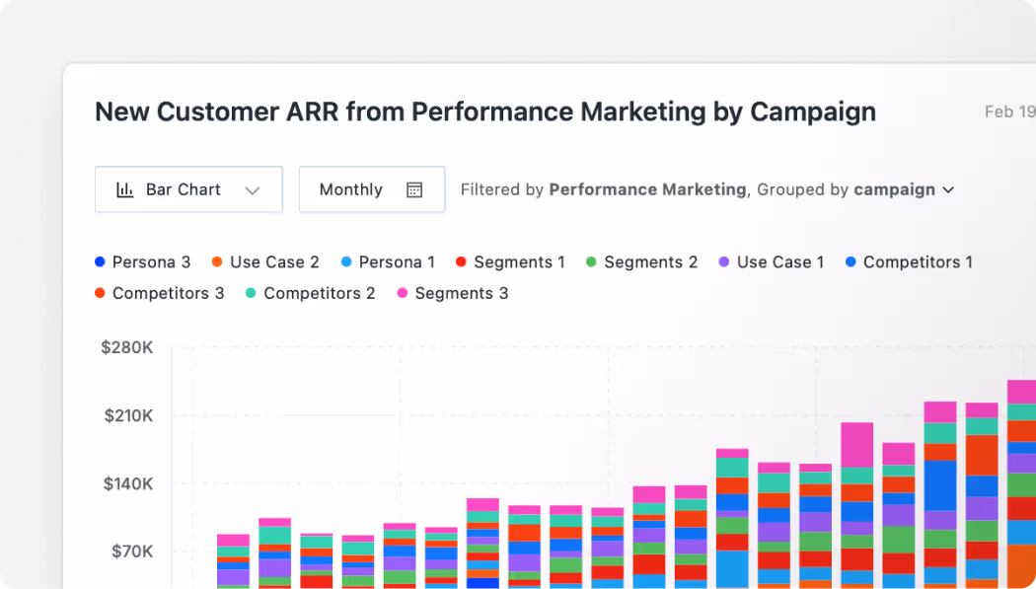Viewport: 1036px width, 589px height.
Task: Click the $140K axis label
Action: tap(128, 484)
